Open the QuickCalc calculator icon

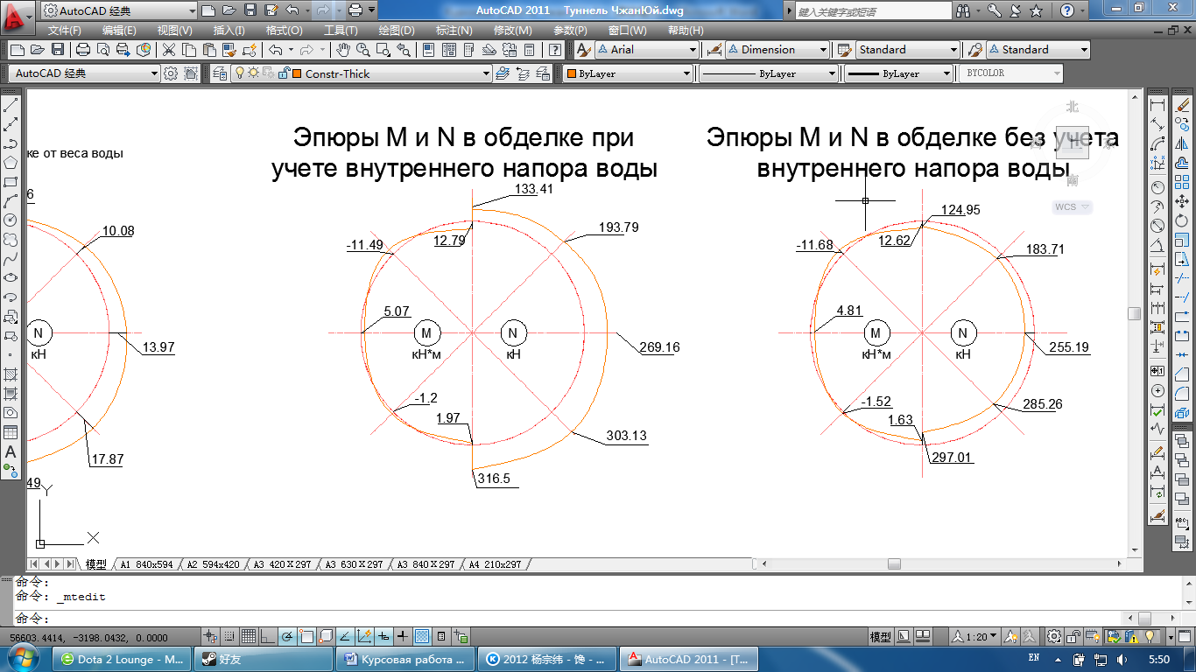point(527,50)
